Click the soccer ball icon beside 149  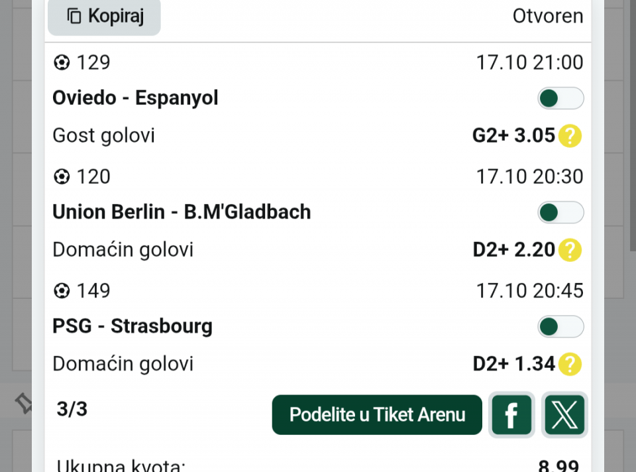(62, 291)
